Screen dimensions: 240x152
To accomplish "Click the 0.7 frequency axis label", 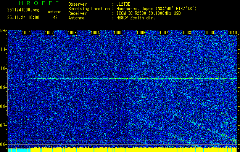I will pyautogui.click(x=3, y=125).
